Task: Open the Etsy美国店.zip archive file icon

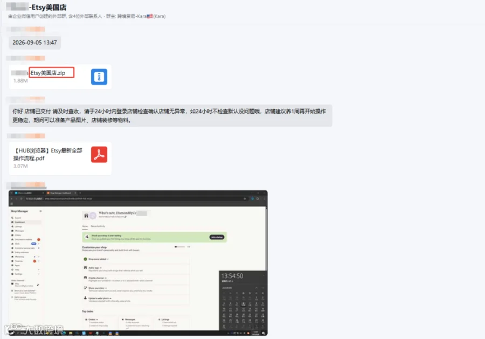Action: click(x=99, y=77)
